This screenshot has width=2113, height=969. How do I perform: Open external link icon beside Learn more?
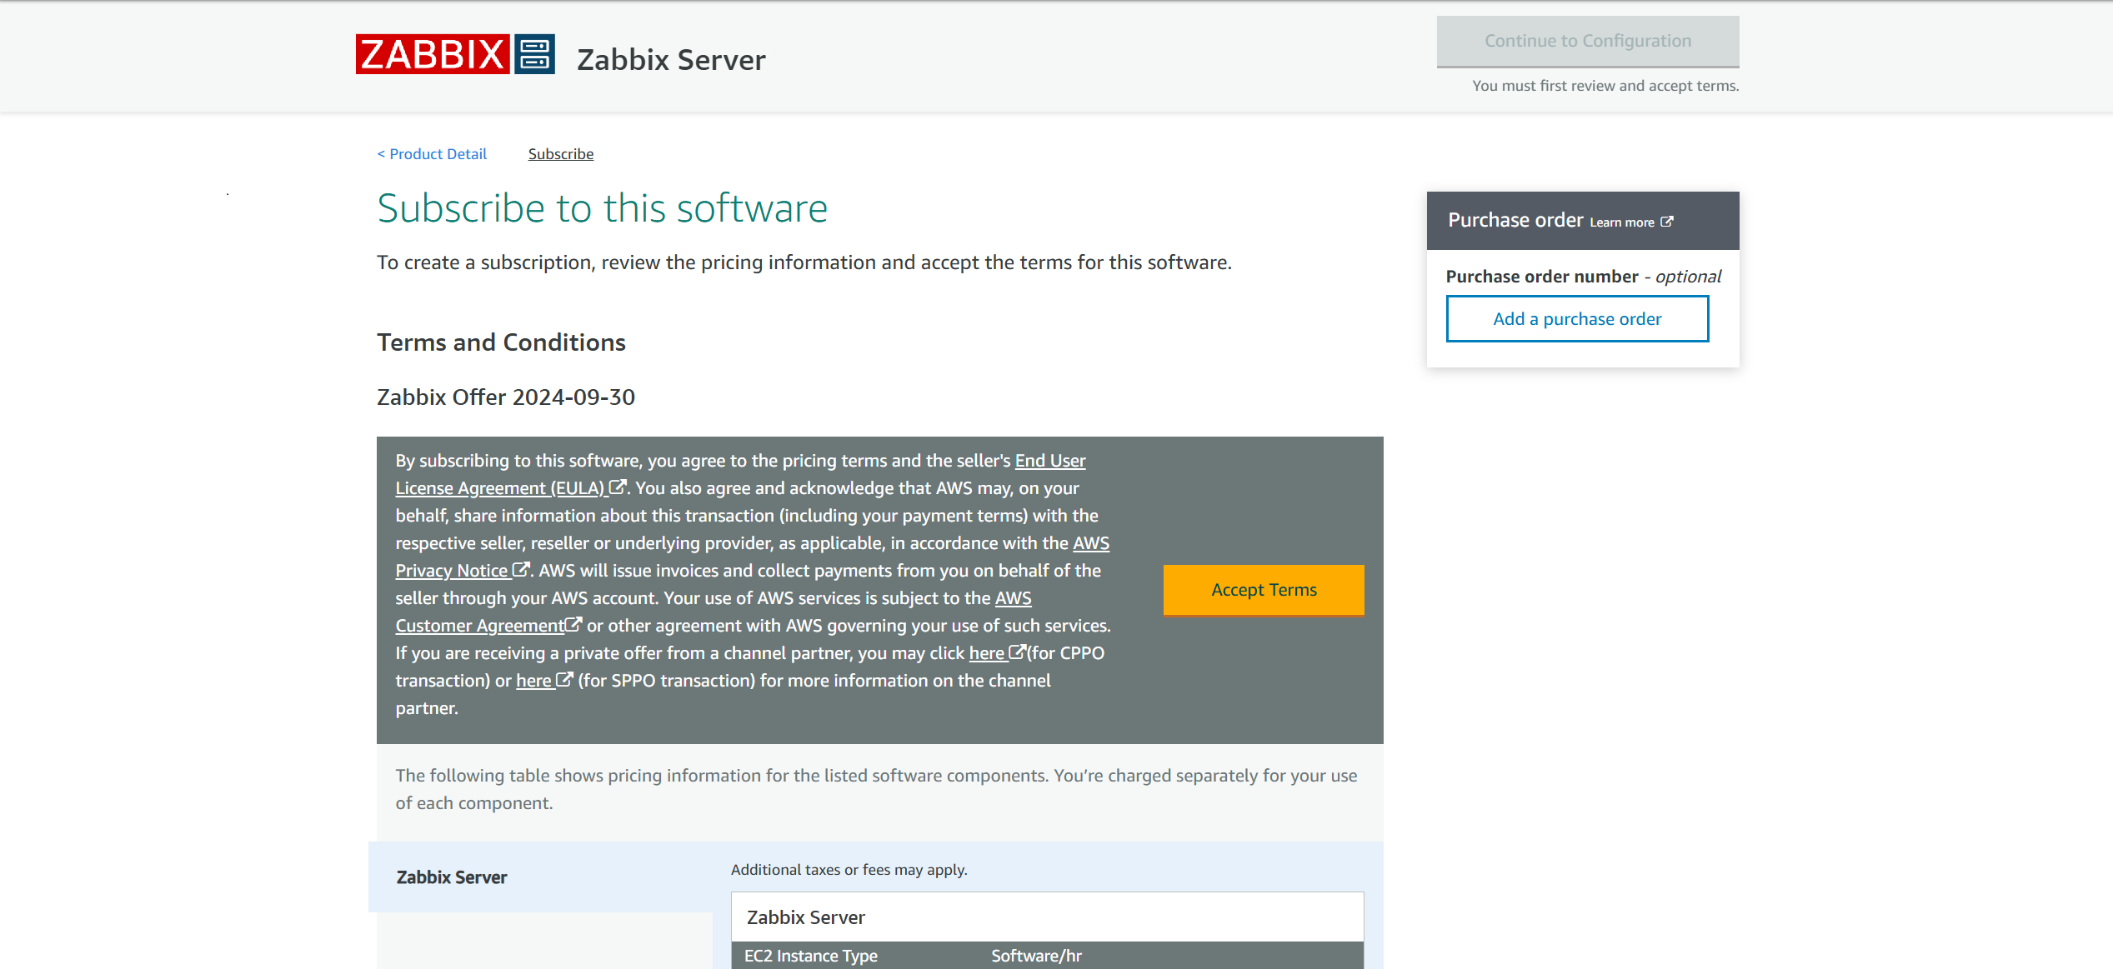1667,222
